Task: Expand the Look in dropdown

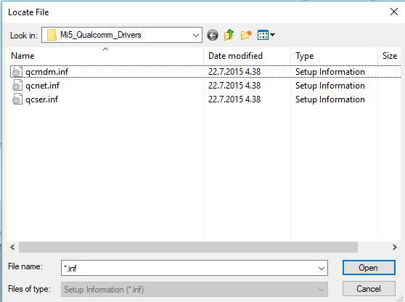Action: [196, 35]
